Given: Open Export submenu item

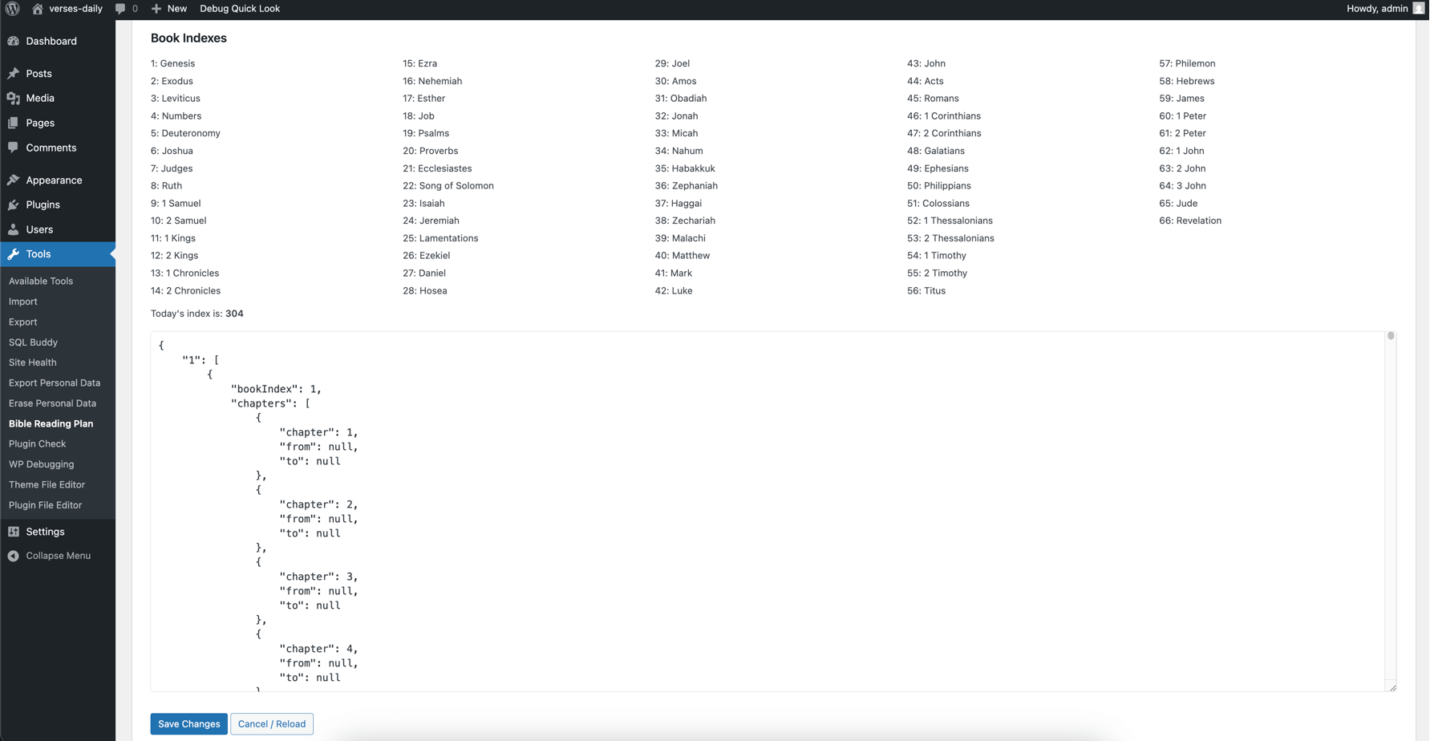Looking at the screenshot, I should (x=23, y=322).
